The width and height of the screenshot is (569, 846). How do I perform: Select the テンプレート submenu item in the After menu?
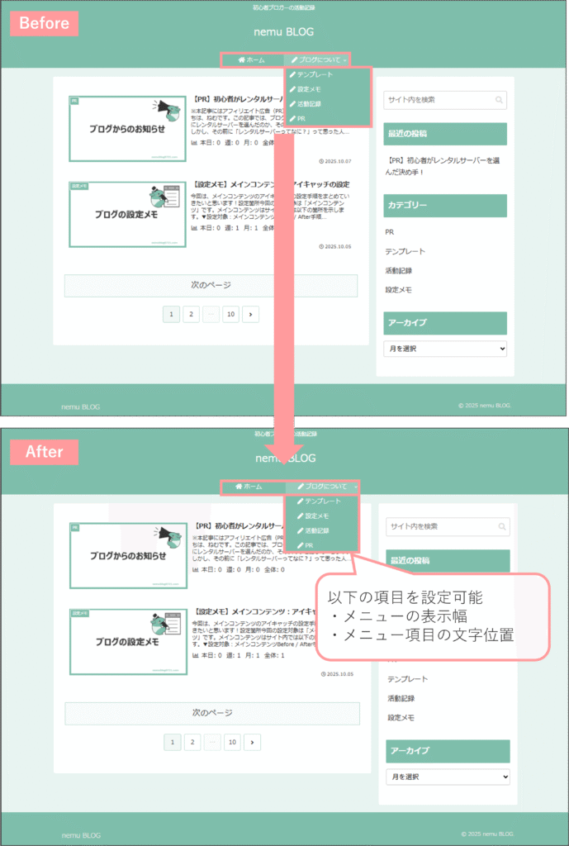pyautogui.click(x=322, y=501)
